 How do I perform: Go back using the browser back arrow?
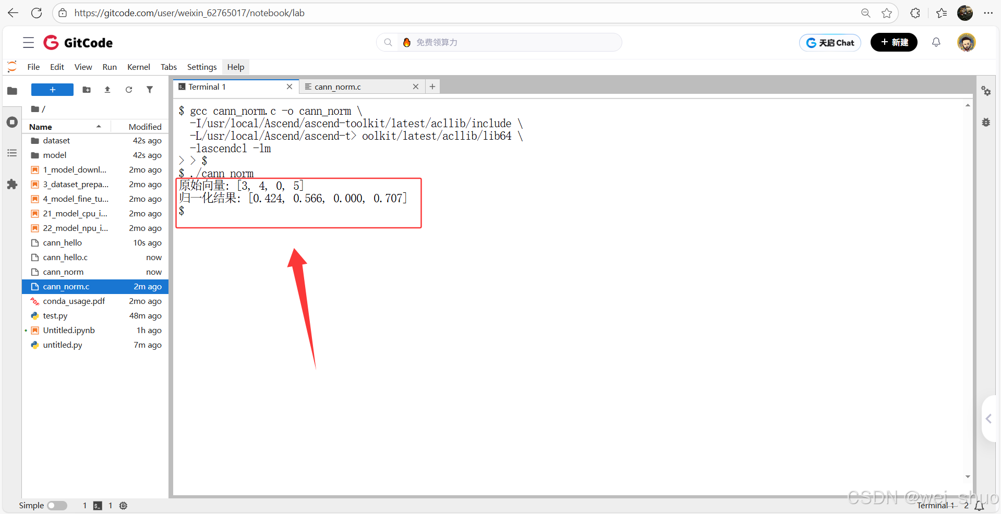click(x=13, y=13)
